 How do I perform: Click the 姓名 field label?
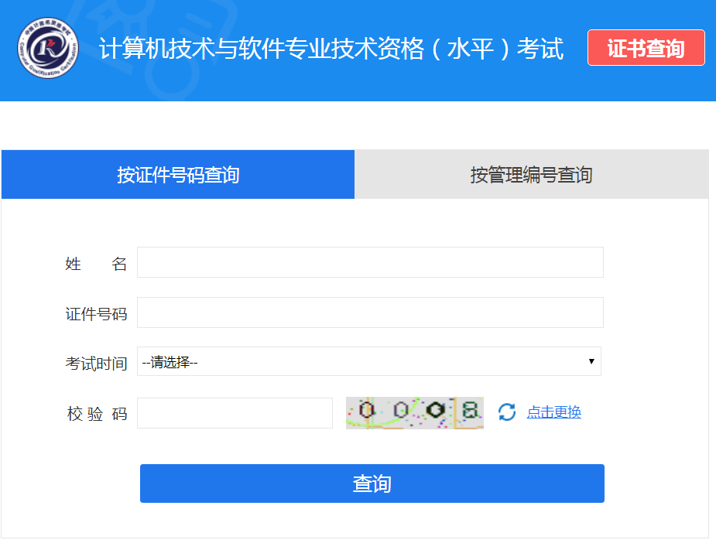pyautogui.click(x=96, y=264)
